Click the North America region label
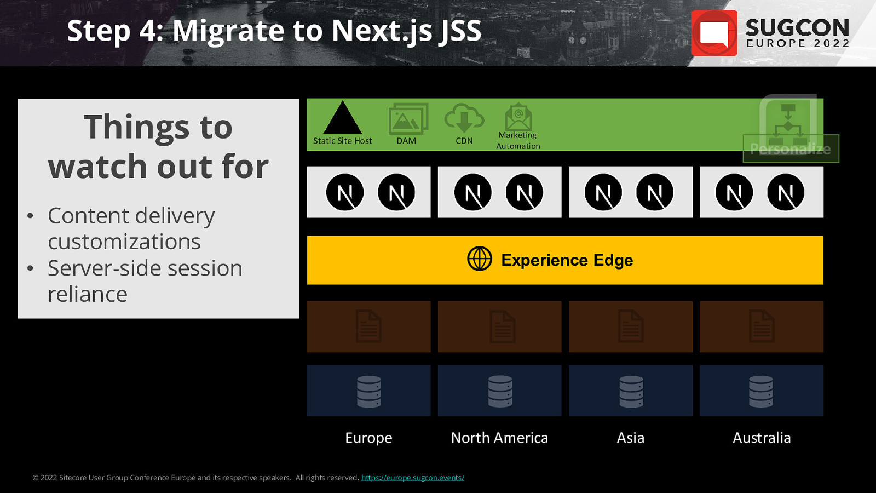 pyautogui.click(x=499, y=438)
